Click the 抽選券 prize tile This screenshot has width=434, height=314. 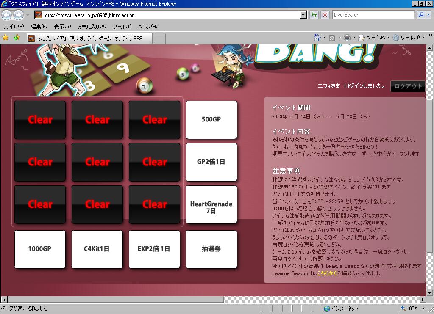[211, 249]
